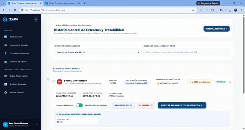Image resolution: width=245 pixels, height=130 pixels.
Task: Close the second Fluxia Contable tab
Action: 78,3
